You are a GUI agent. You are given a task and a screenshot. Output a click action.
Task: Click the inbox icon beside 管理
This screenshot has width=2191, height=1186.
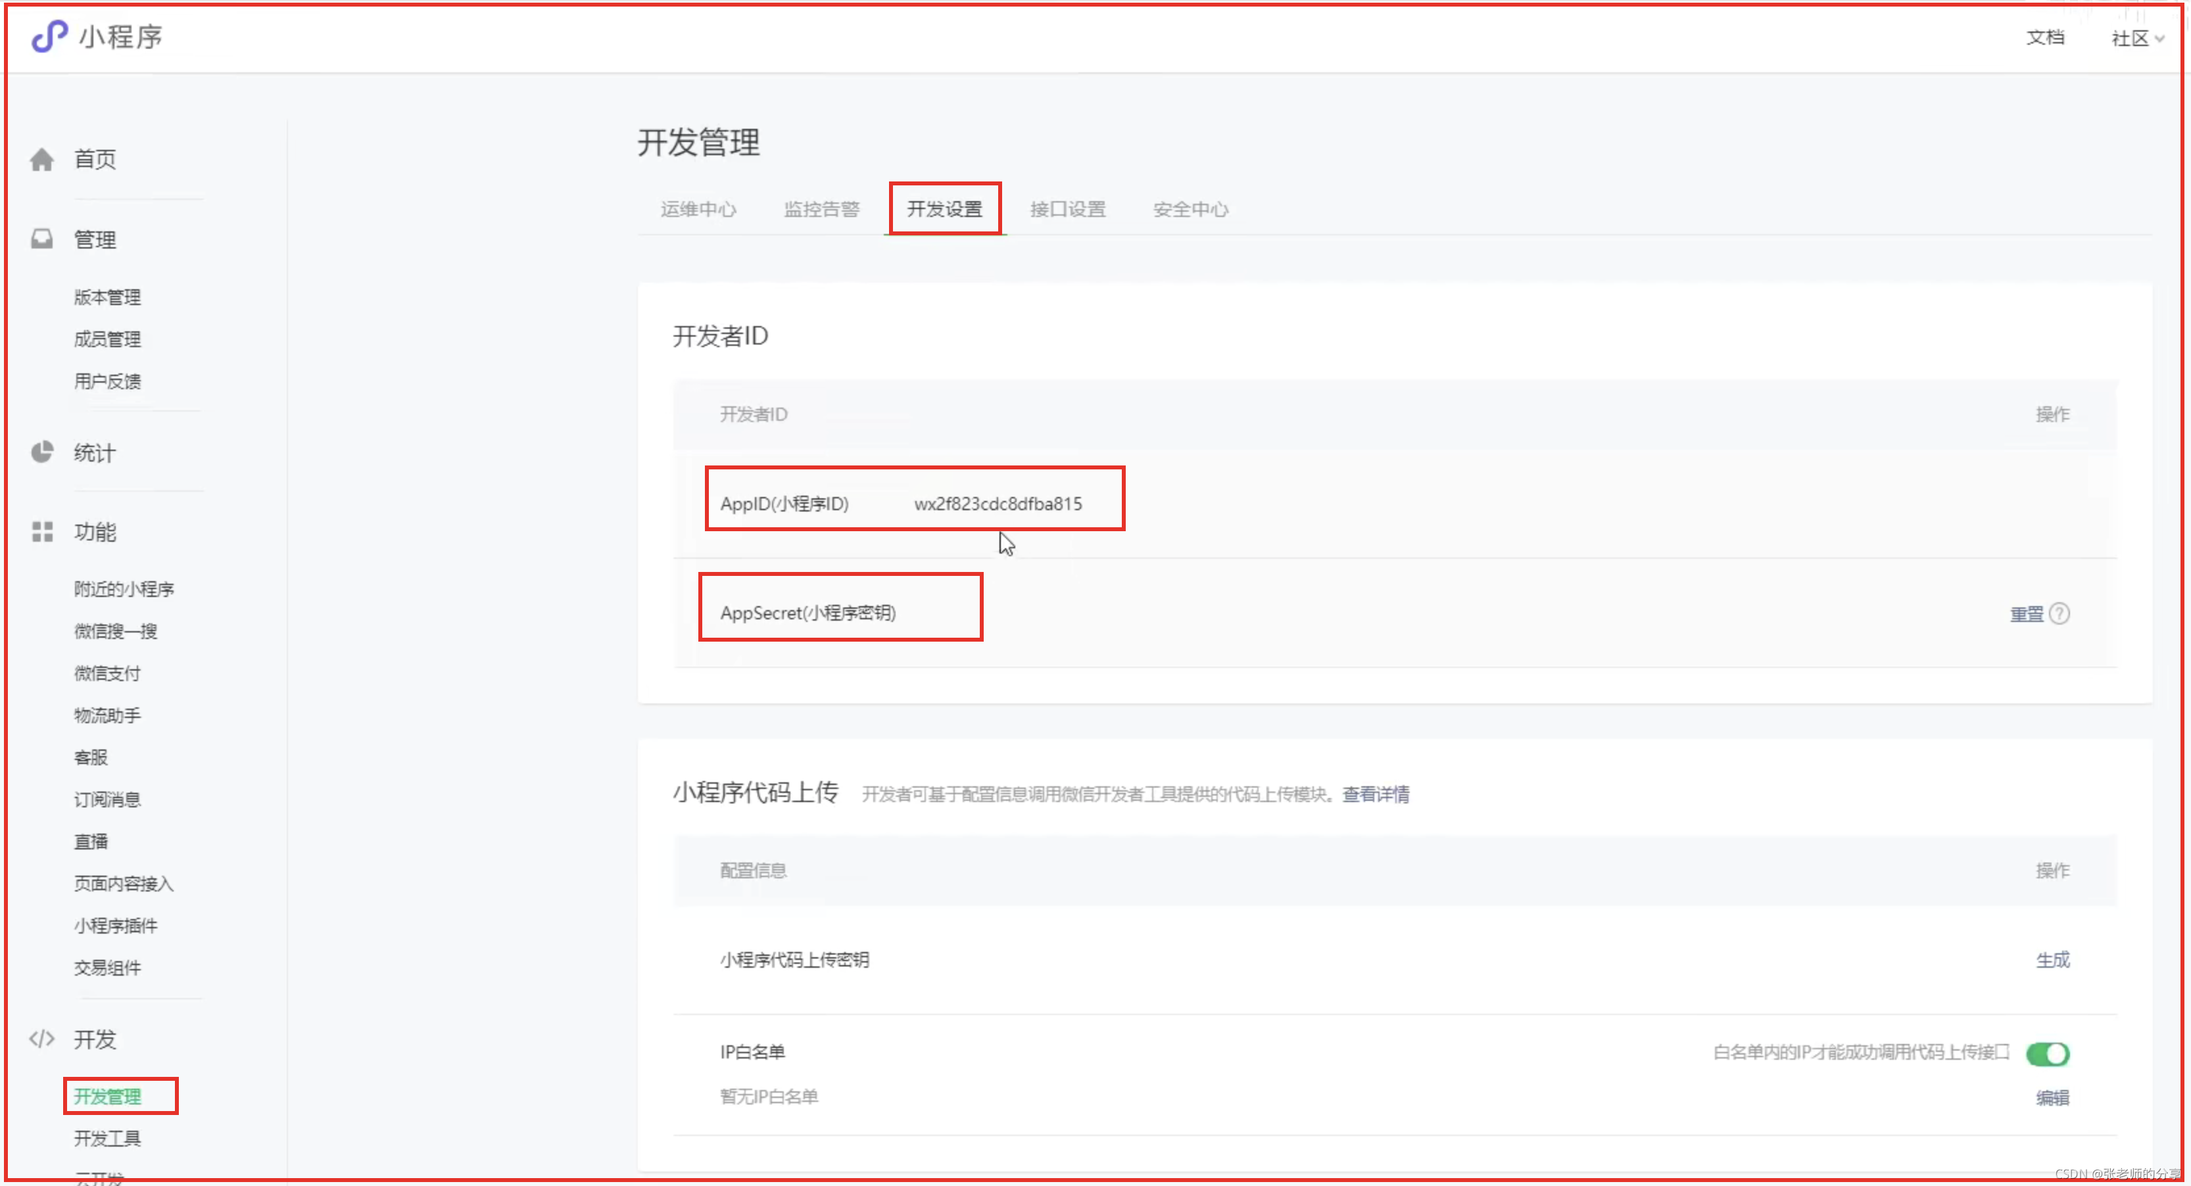[x=41, y=239]
